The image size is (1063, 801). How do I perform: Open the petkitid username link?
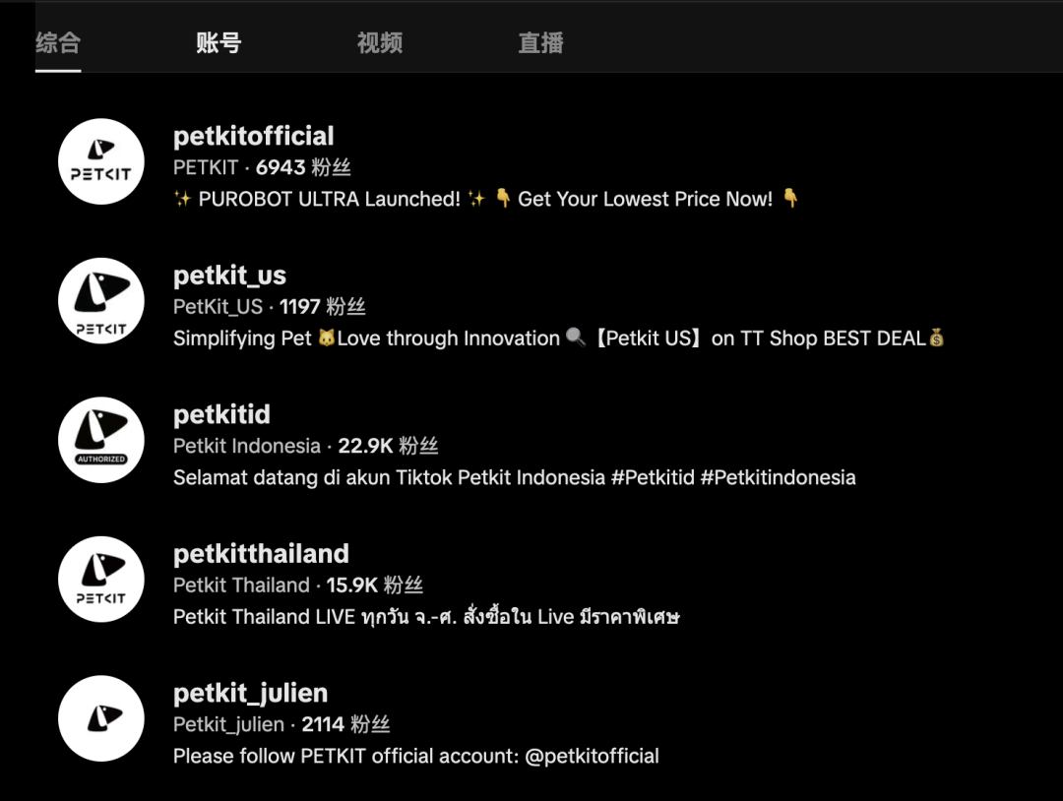[221, 414]
